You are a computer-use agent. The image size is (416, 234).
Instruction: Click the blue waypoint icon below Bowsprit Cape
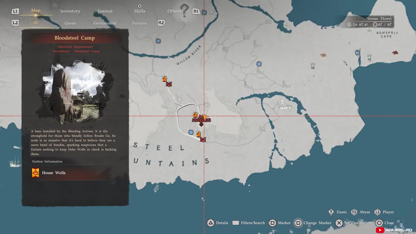coord(357,53)
